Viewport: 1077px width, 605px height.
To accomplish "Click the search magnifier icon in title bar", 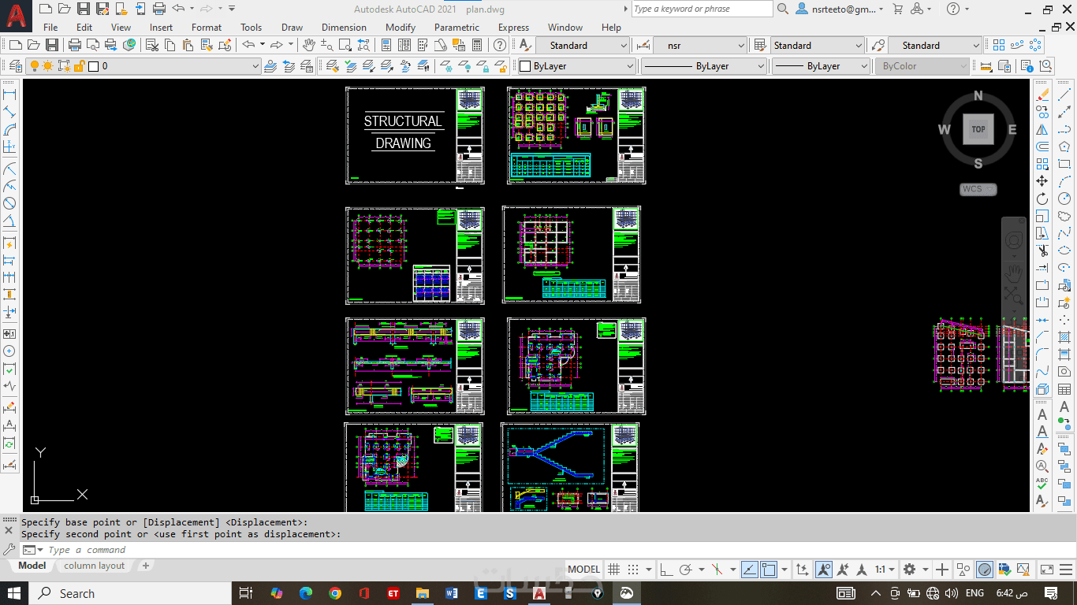I will click(x=783, y=9).
